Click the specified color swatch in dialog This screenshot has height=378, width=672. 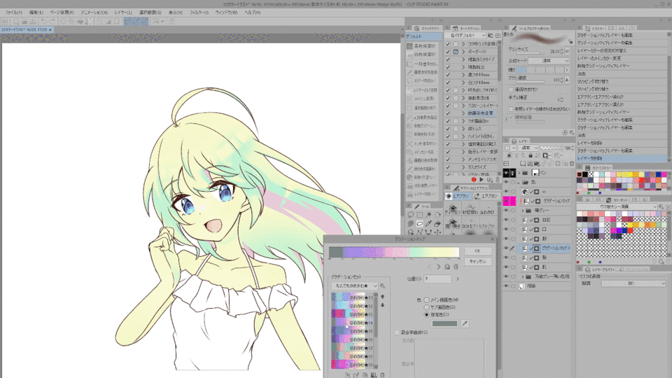(445, 323)
